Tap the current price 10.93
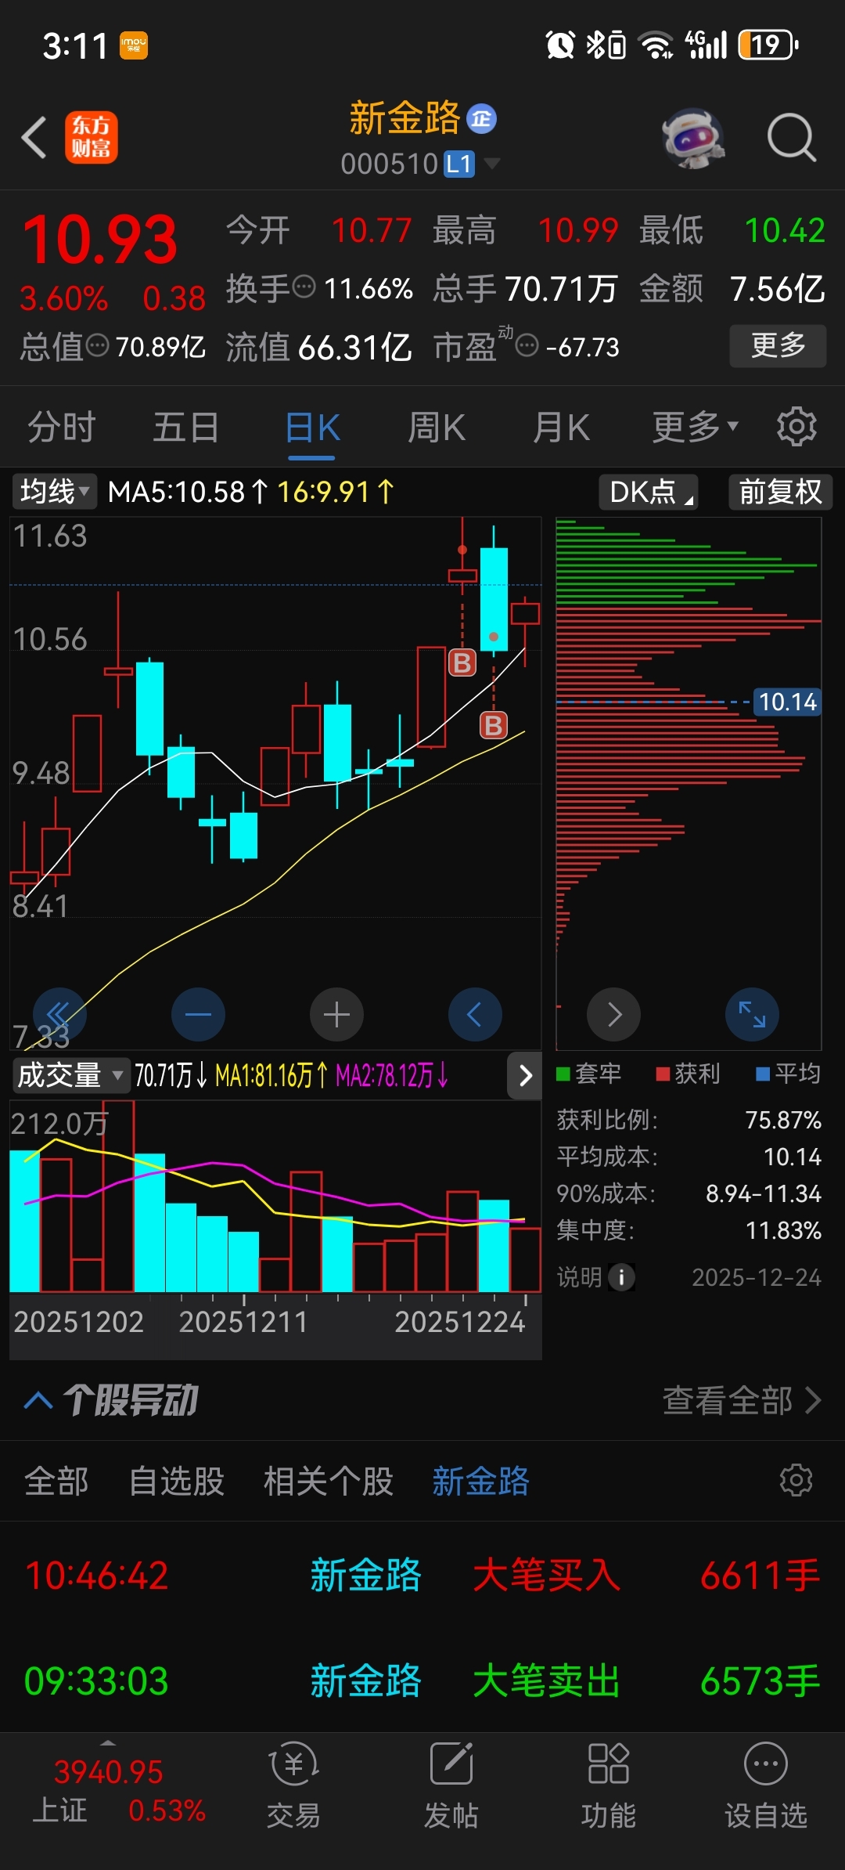 [99, 239]
